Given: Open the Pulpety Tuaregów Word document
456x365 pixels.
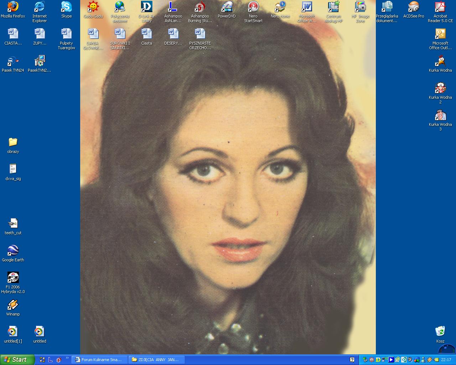Looking at the screenshot, I should tap(66, 34).
